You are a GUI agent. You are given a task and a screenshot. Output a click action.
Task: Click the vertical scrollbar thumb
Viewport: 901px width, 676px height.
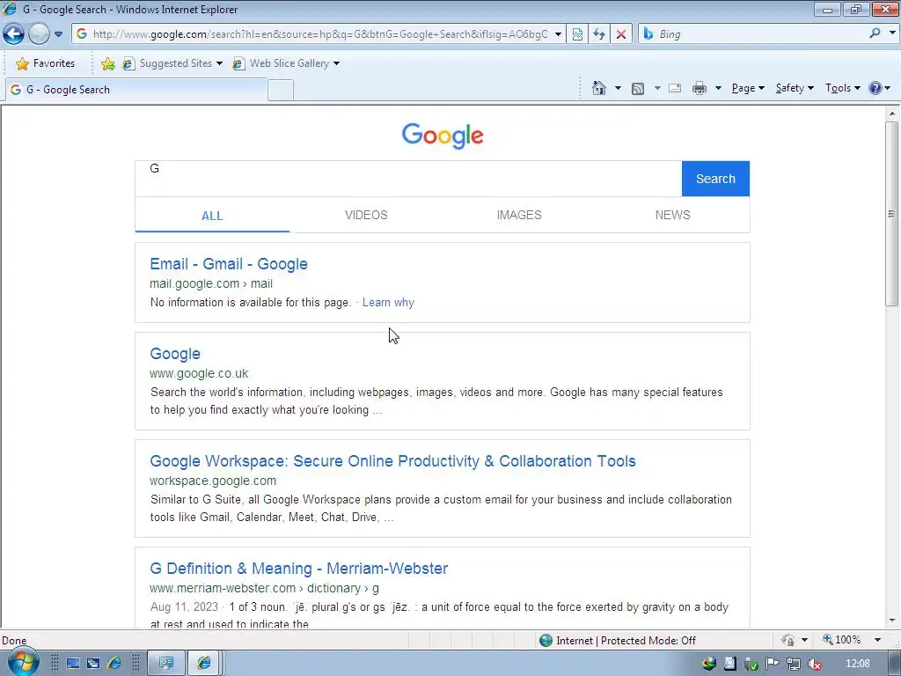click(x=892, y=213)
